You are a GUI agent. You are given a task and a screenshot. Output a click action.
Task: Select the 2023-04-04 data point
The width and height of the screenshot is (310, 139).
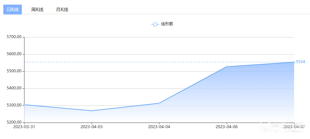(x=159, y=103)
